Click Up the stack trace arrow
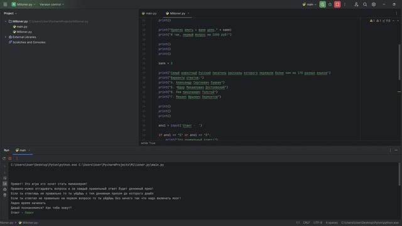The image size is (402, 226). pos(5,167)
